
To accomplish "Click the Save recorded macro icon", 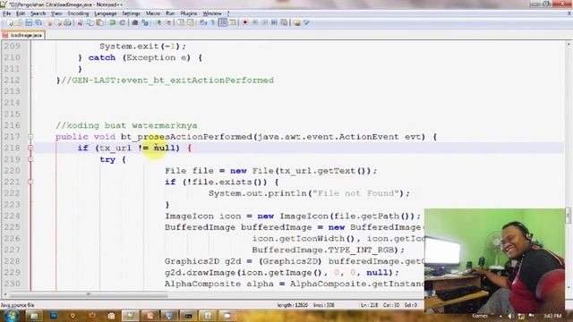I will click(284, 22).
